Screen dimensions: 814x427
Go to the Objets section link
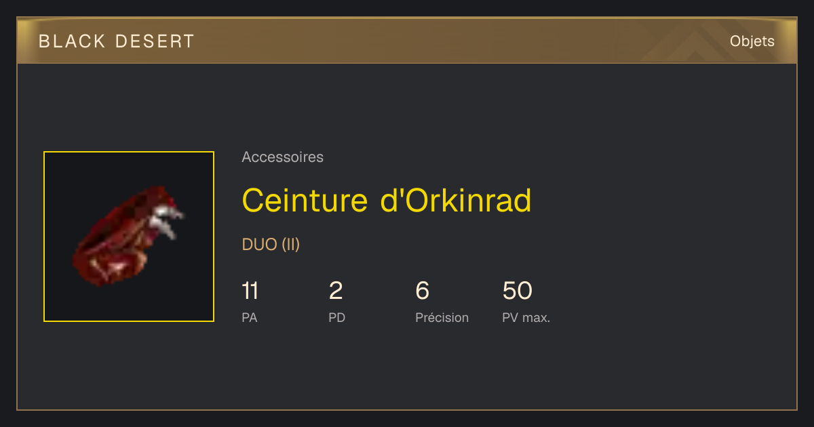[752, 41]
